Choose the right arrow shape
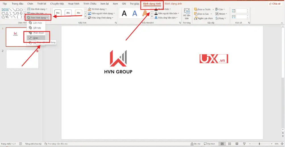The width and height of the screenshot is (285, 147). 18,13
